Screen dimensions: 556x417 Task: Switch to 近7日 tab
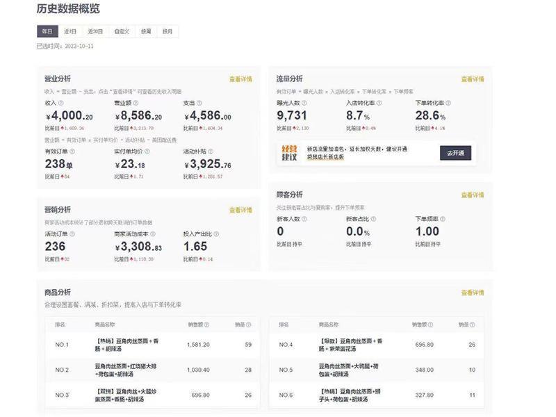click(70, 31)
